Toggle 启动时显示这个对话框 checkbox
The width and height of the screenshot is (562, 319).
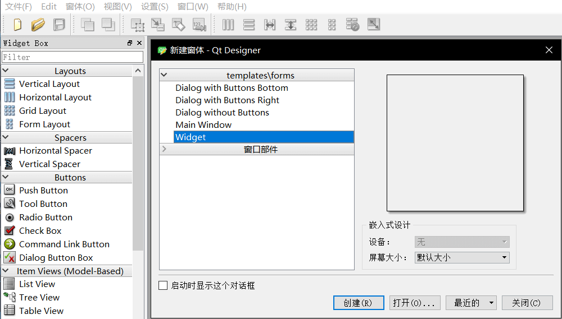[163, 285]
